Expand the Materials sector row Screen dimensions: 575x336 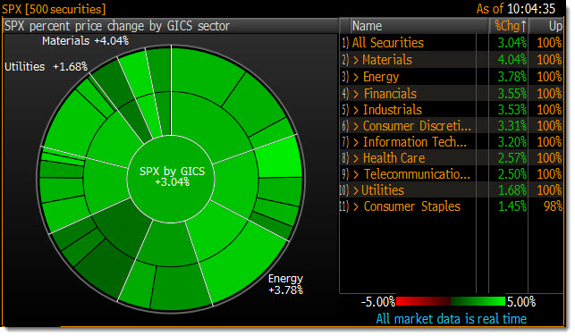(356, 60)
